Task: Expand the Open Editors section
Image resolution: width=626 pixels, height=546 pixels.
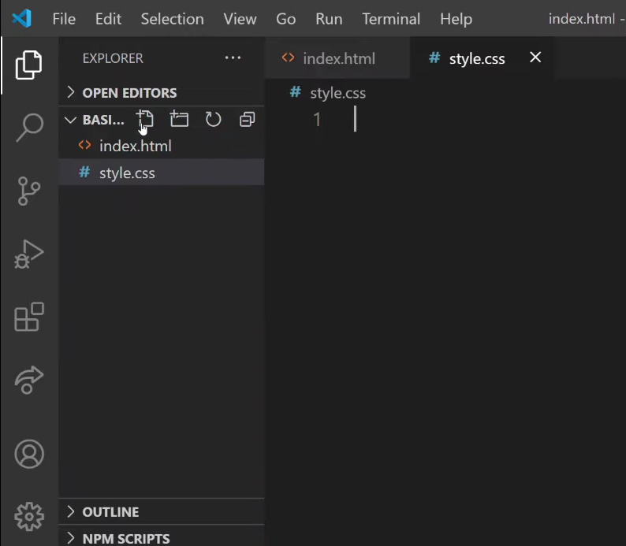Action: click(x=129, y=92)
